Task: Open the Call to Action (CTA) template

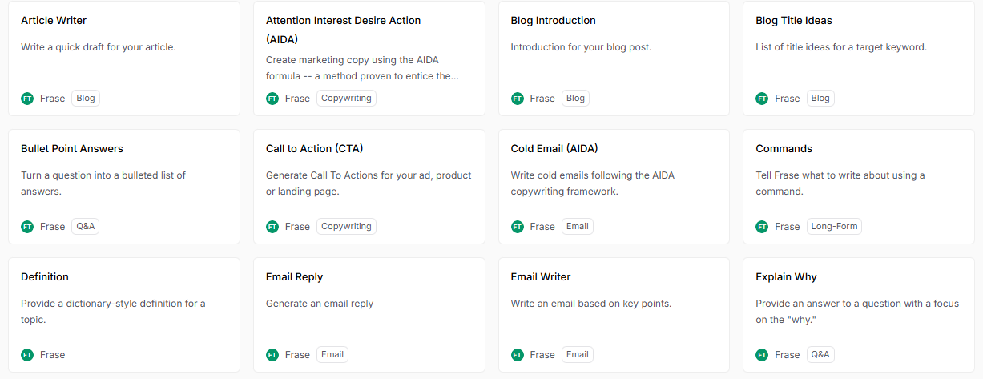Action: pyautogui.click(x=369, y=187)
